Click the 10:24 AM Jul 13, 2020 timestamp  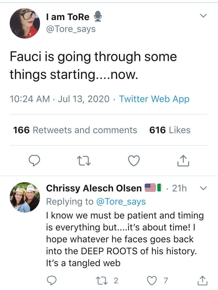coord(60,99)
